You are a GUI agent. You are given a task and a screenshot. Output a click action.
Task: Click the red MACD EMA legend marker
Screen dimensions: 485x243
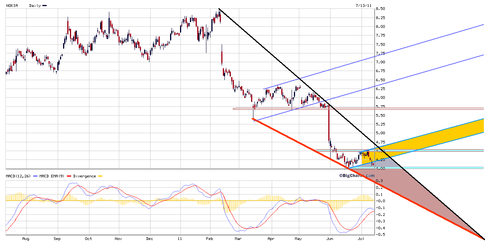(69, 176)
